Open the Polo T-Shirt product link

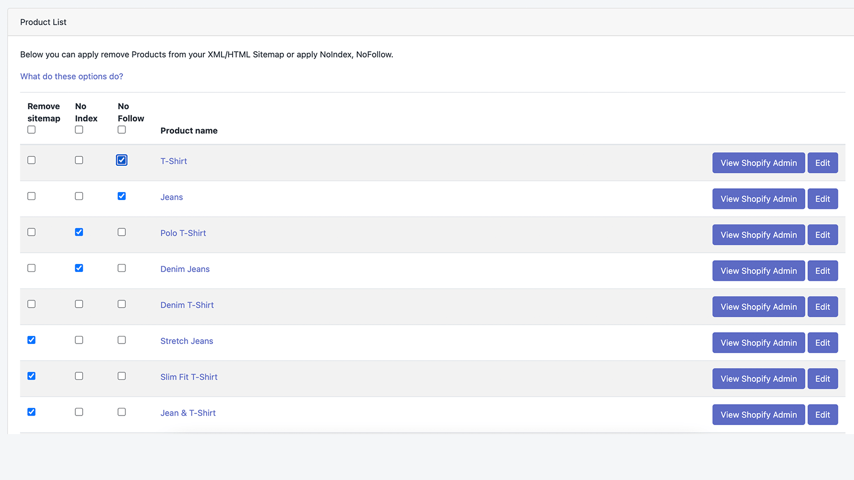point(183,233)
